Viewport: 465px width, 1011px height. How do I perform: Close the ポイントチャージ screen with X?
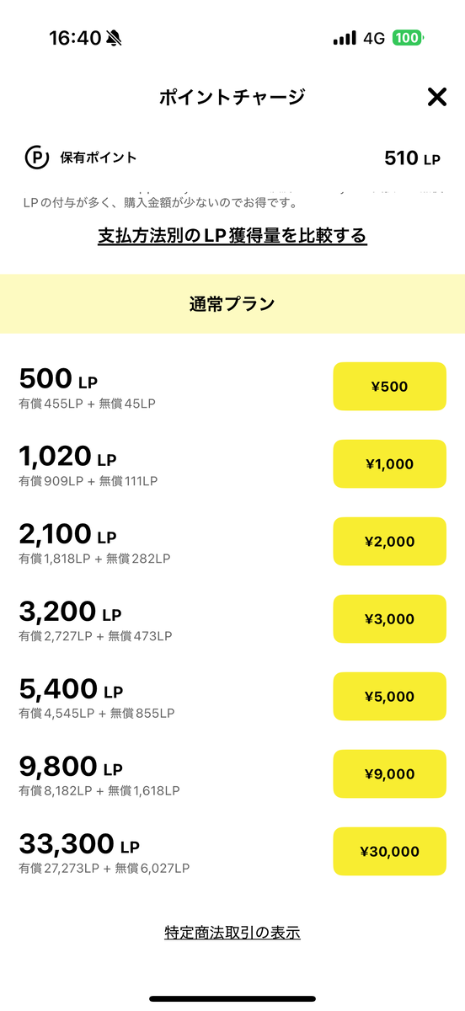click(x=436, y=97)
